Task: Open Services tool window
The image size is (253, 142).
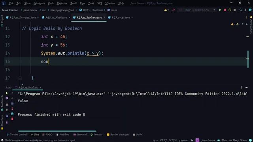Action: pyautogui.click(x=96, y=135)
